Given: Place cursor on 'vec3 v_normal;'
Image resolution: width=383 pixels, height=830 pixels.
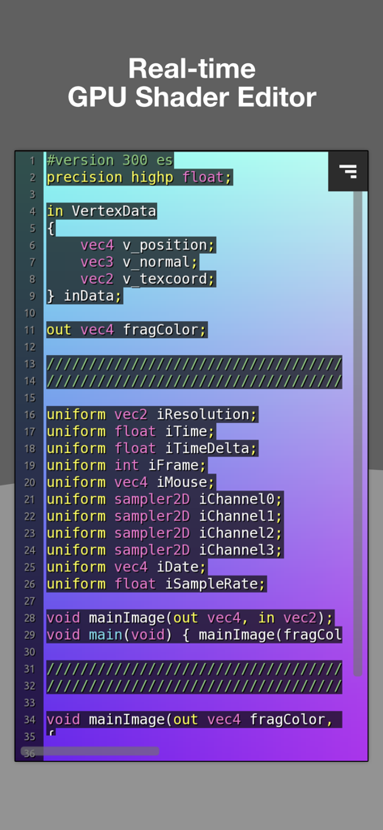Looking at the screenshot, I should [139, 262].
